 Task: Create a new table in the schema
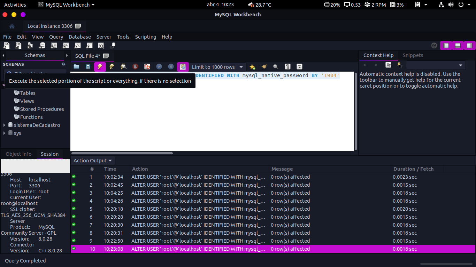pos(54,46)
